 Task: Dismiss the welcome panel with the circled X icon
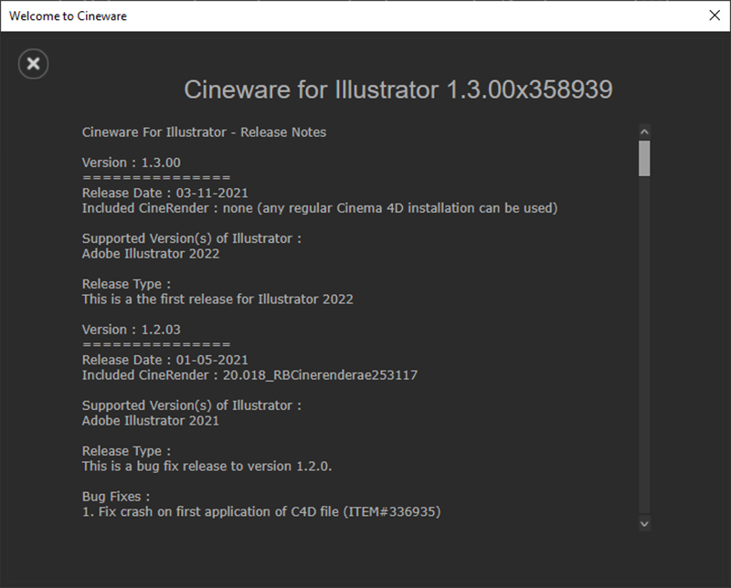click(34, 64)
